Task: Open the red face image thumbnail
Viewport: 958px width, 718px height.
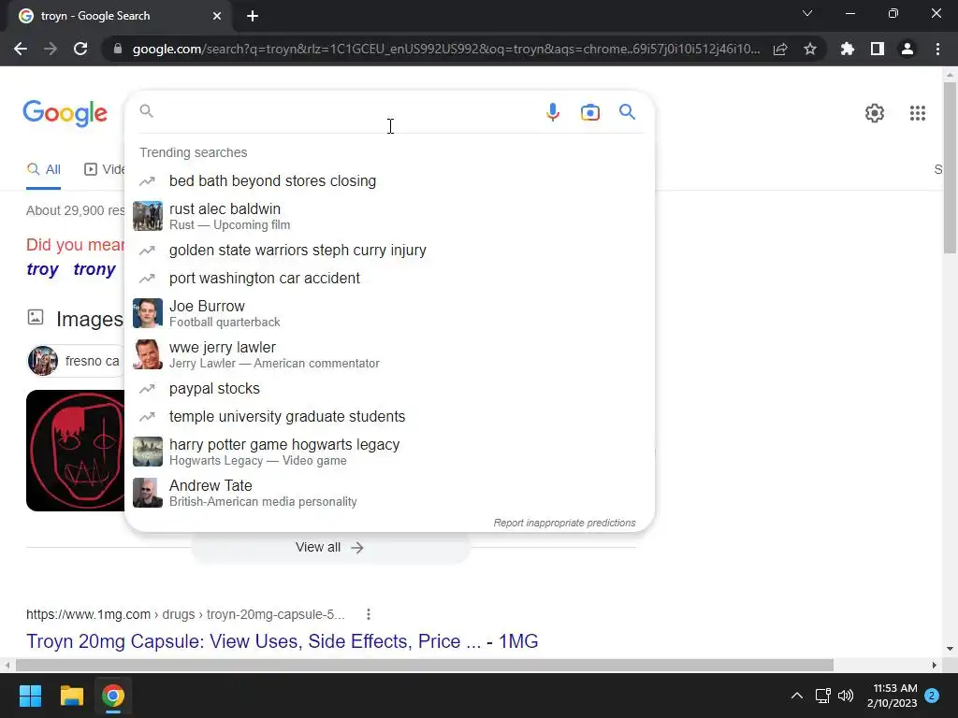Action: [x=75, y=451]
